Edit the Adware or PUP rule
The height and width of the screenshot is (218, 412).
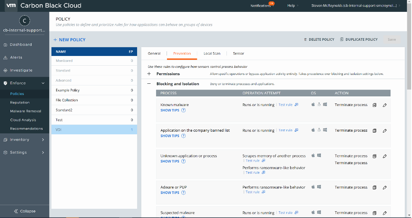(385, 188)
